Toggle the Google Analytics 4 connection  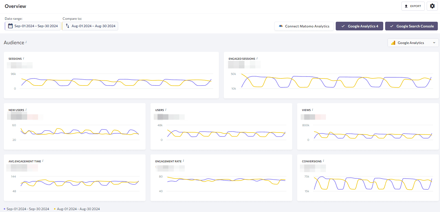point(359,26)
